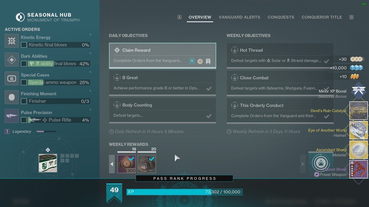Image resolution: width=369 pixels, height=207 pixels.
Task: Click the +30 coins reward row
Action: click(351, 59)
